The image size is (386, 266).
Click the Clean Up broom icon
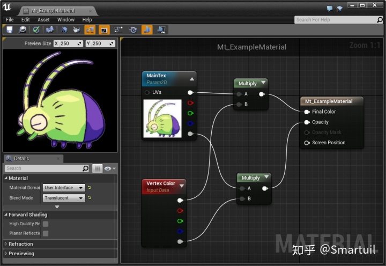[x=77, y=30]
